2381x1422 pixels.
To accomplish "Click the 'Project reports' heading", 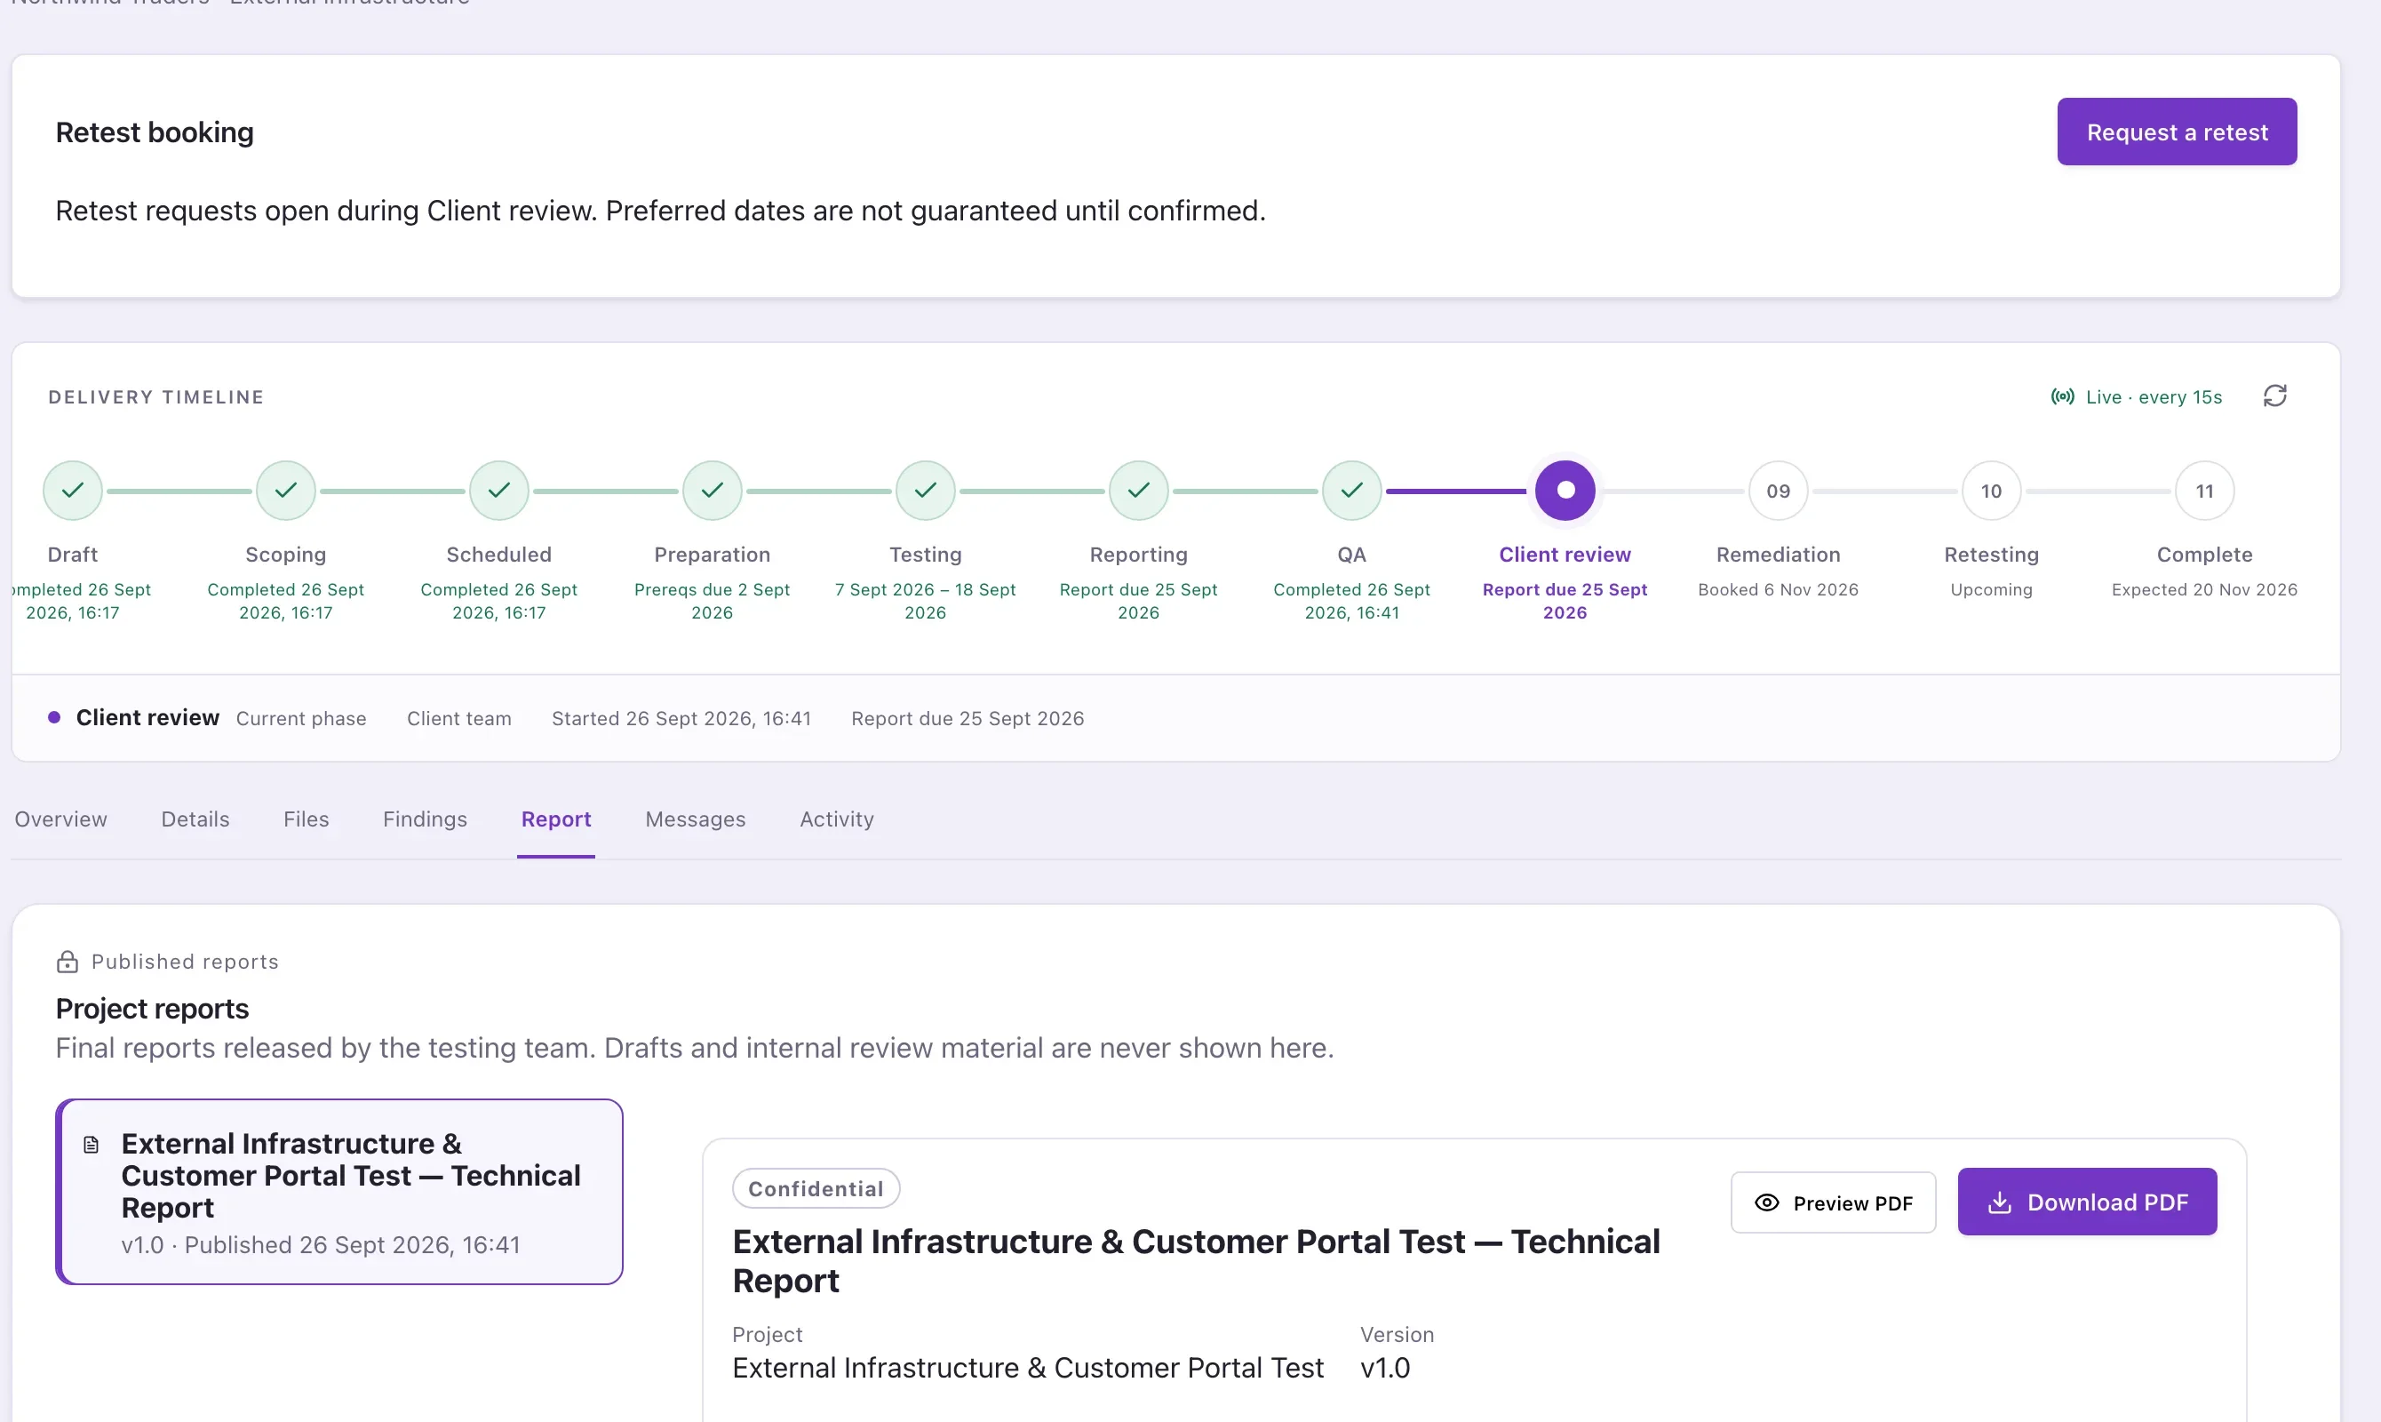I will pyautogui.click(x=152, y=1008).
